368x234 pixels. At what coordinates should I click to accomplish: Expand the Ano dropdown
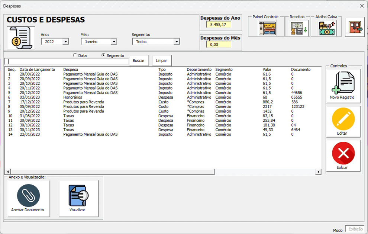pos(66,42)
